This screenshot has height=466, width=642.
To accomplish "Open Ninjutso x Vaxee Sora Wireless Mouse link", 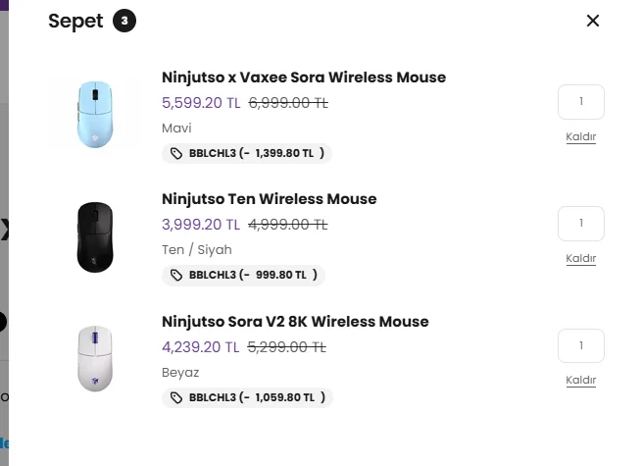I will pyautogui.click(x=304, y=78).
